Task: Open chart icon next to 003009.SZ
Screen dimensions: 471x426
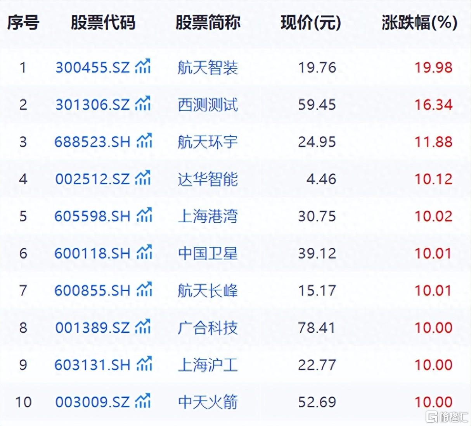Action: point(143,402)
